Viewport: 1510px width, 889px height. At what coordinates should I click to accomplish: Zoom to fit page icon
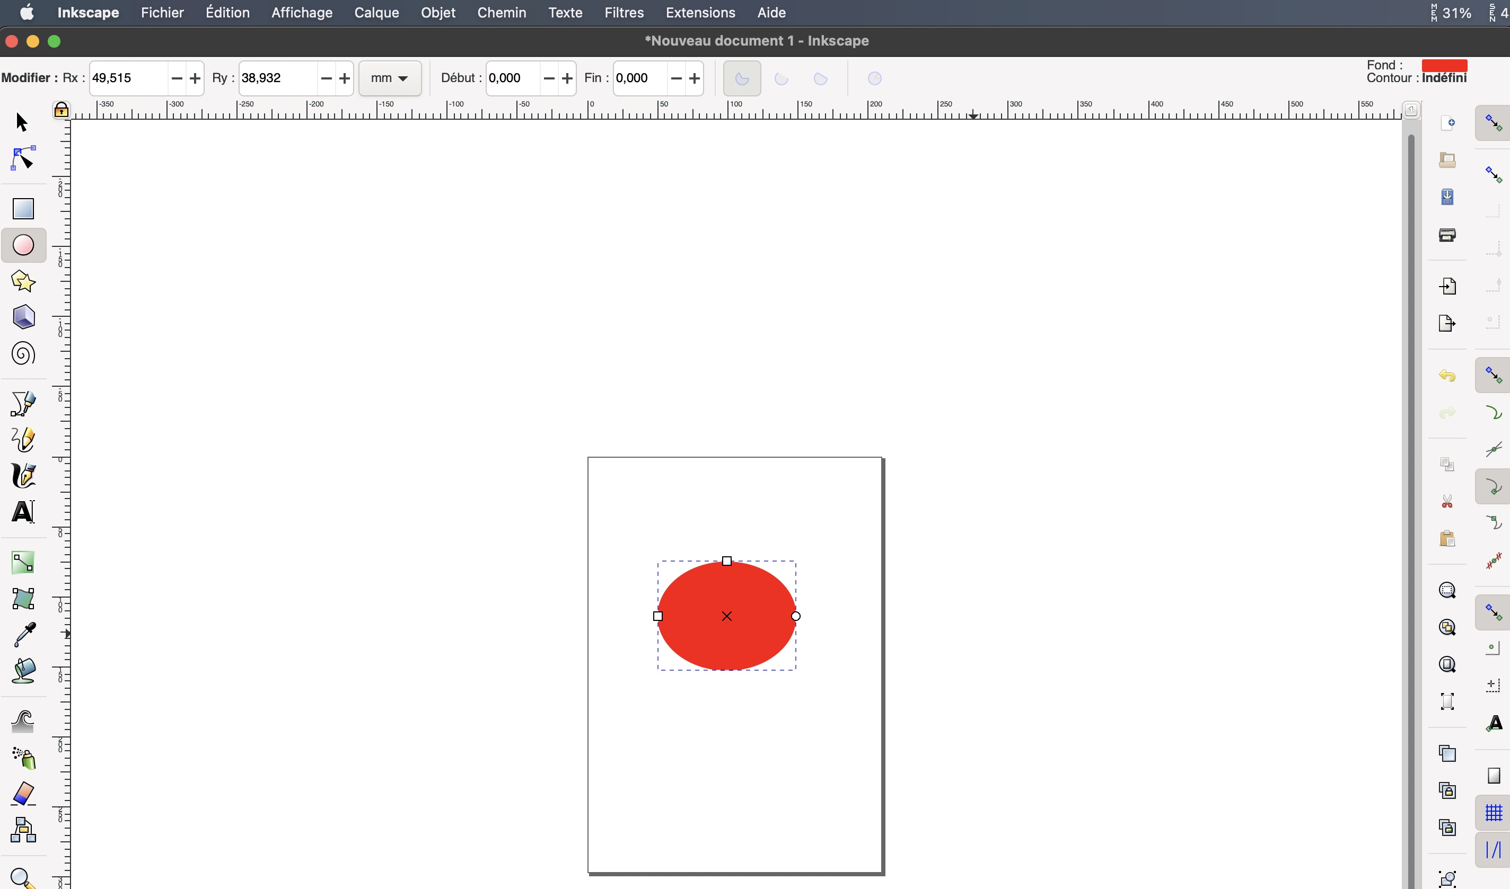pyautogui.click(x=1447, y=664)
